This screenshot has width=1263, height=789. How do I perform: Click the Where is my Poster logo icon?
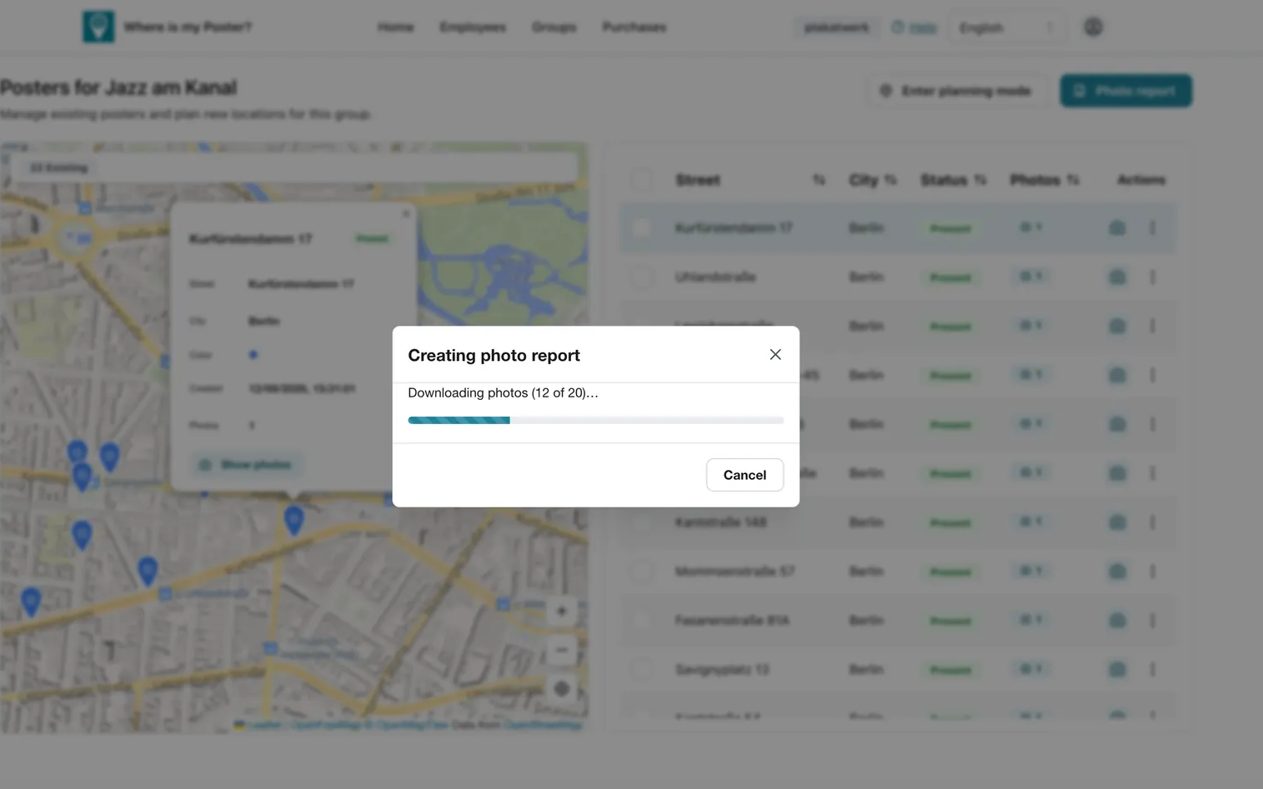[98, 27]
